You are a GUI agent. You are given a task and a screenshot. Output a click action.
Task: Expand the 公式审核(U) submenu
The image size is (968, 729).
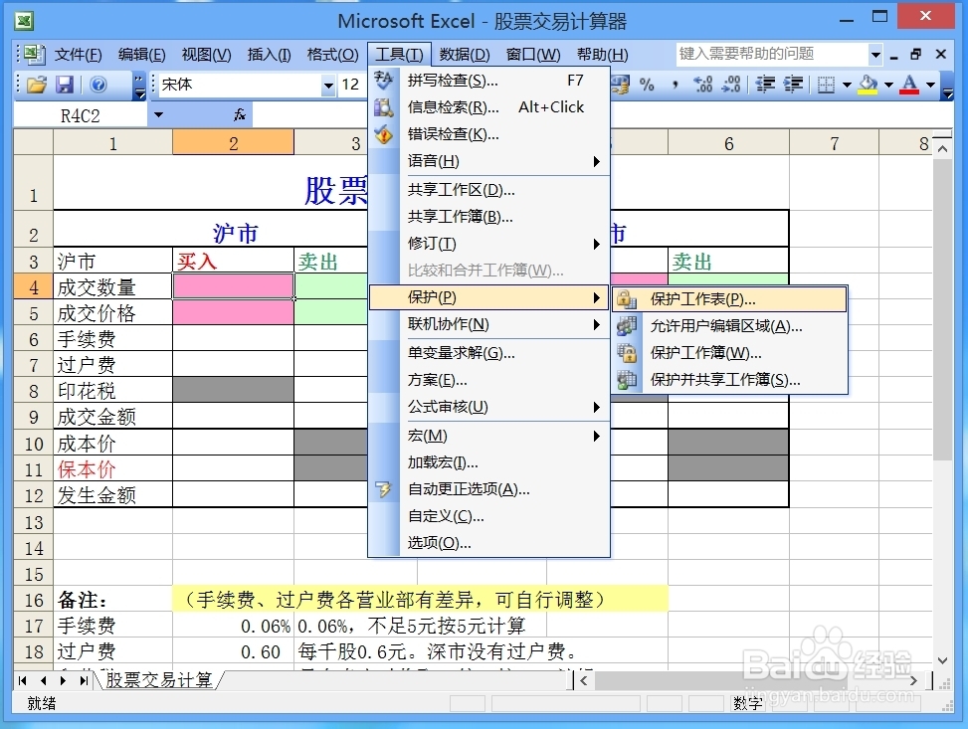click(596, 408)
